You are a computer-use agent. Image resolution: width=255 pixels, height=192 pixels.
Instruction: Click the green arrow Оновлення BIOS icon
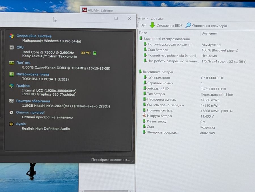pyautogui.click(x=152, y=25)
